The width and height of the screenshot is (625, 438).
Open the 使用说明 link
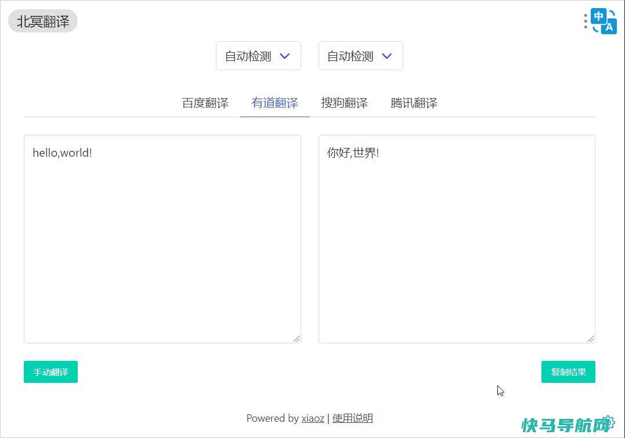[352, 418]
